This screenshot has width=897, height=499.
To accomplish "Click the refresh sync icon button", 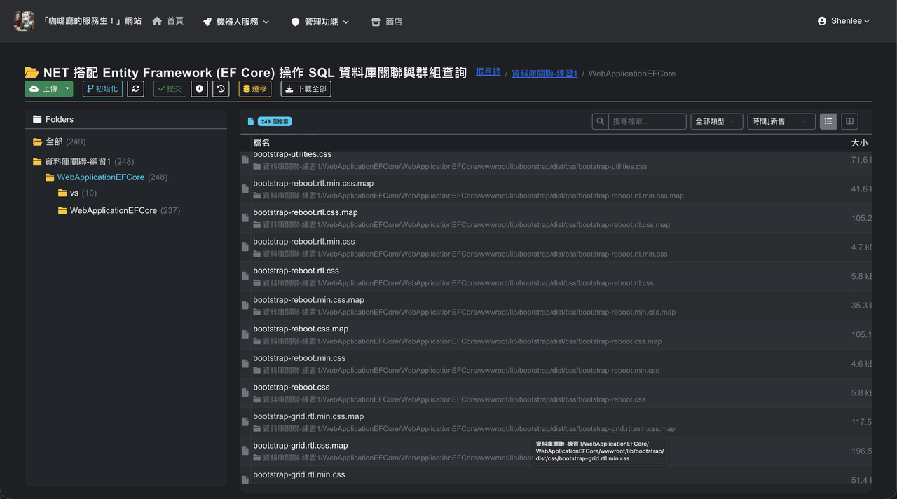I will click(x=136, y=89).
